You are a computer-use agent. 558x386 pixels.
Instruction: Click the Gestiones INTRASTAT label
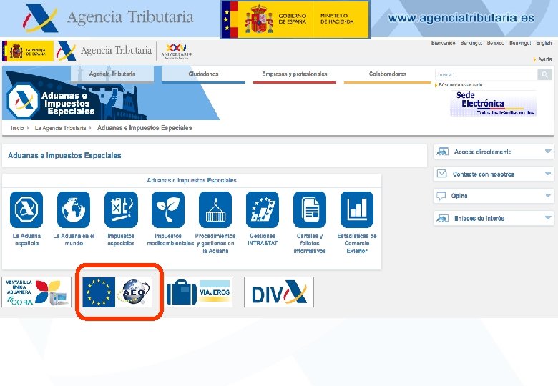(263, 239)
